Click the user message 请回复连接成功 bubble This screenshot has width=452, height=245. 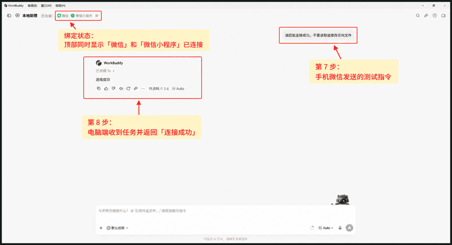tap(318, 35)
